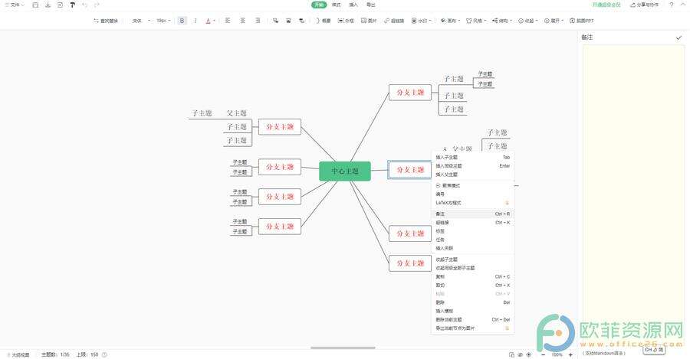
Task: Choose LaTeX方程式 in the context menu
Action: pos(472,203)
